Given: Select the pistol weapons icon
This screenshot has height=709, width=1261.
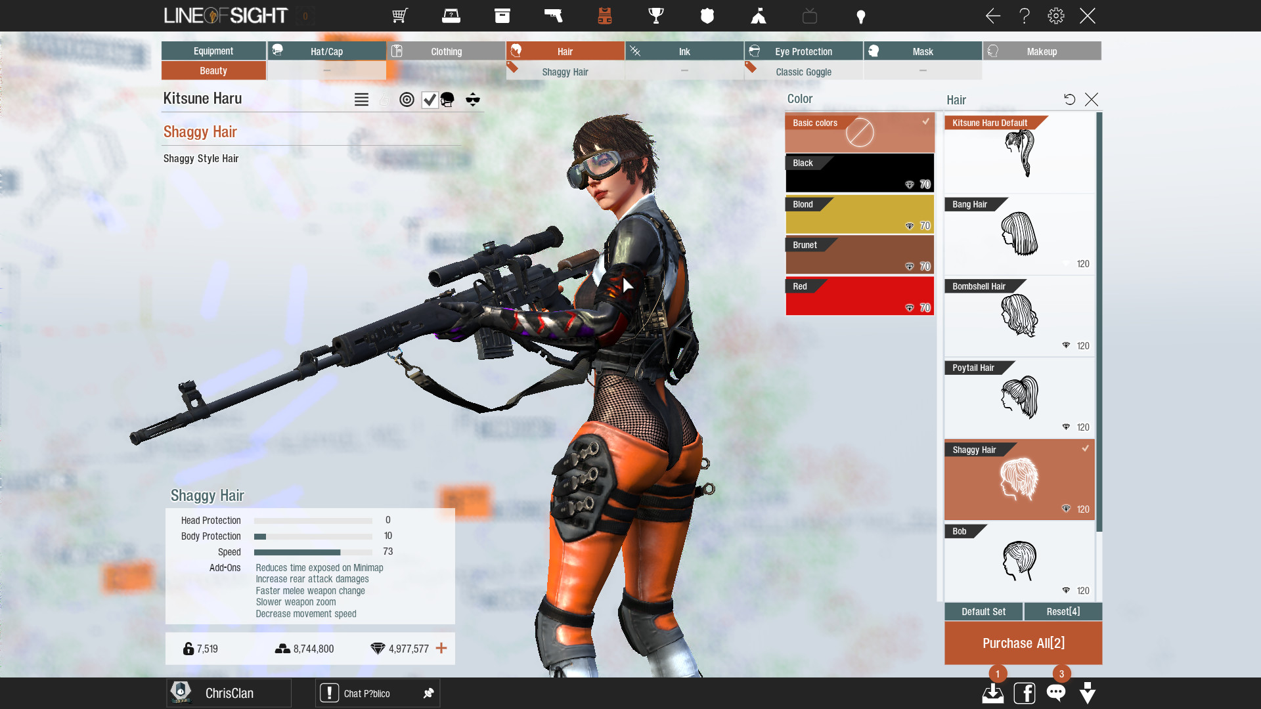Looking at the screenshot, I should click(x=554, y=16).
